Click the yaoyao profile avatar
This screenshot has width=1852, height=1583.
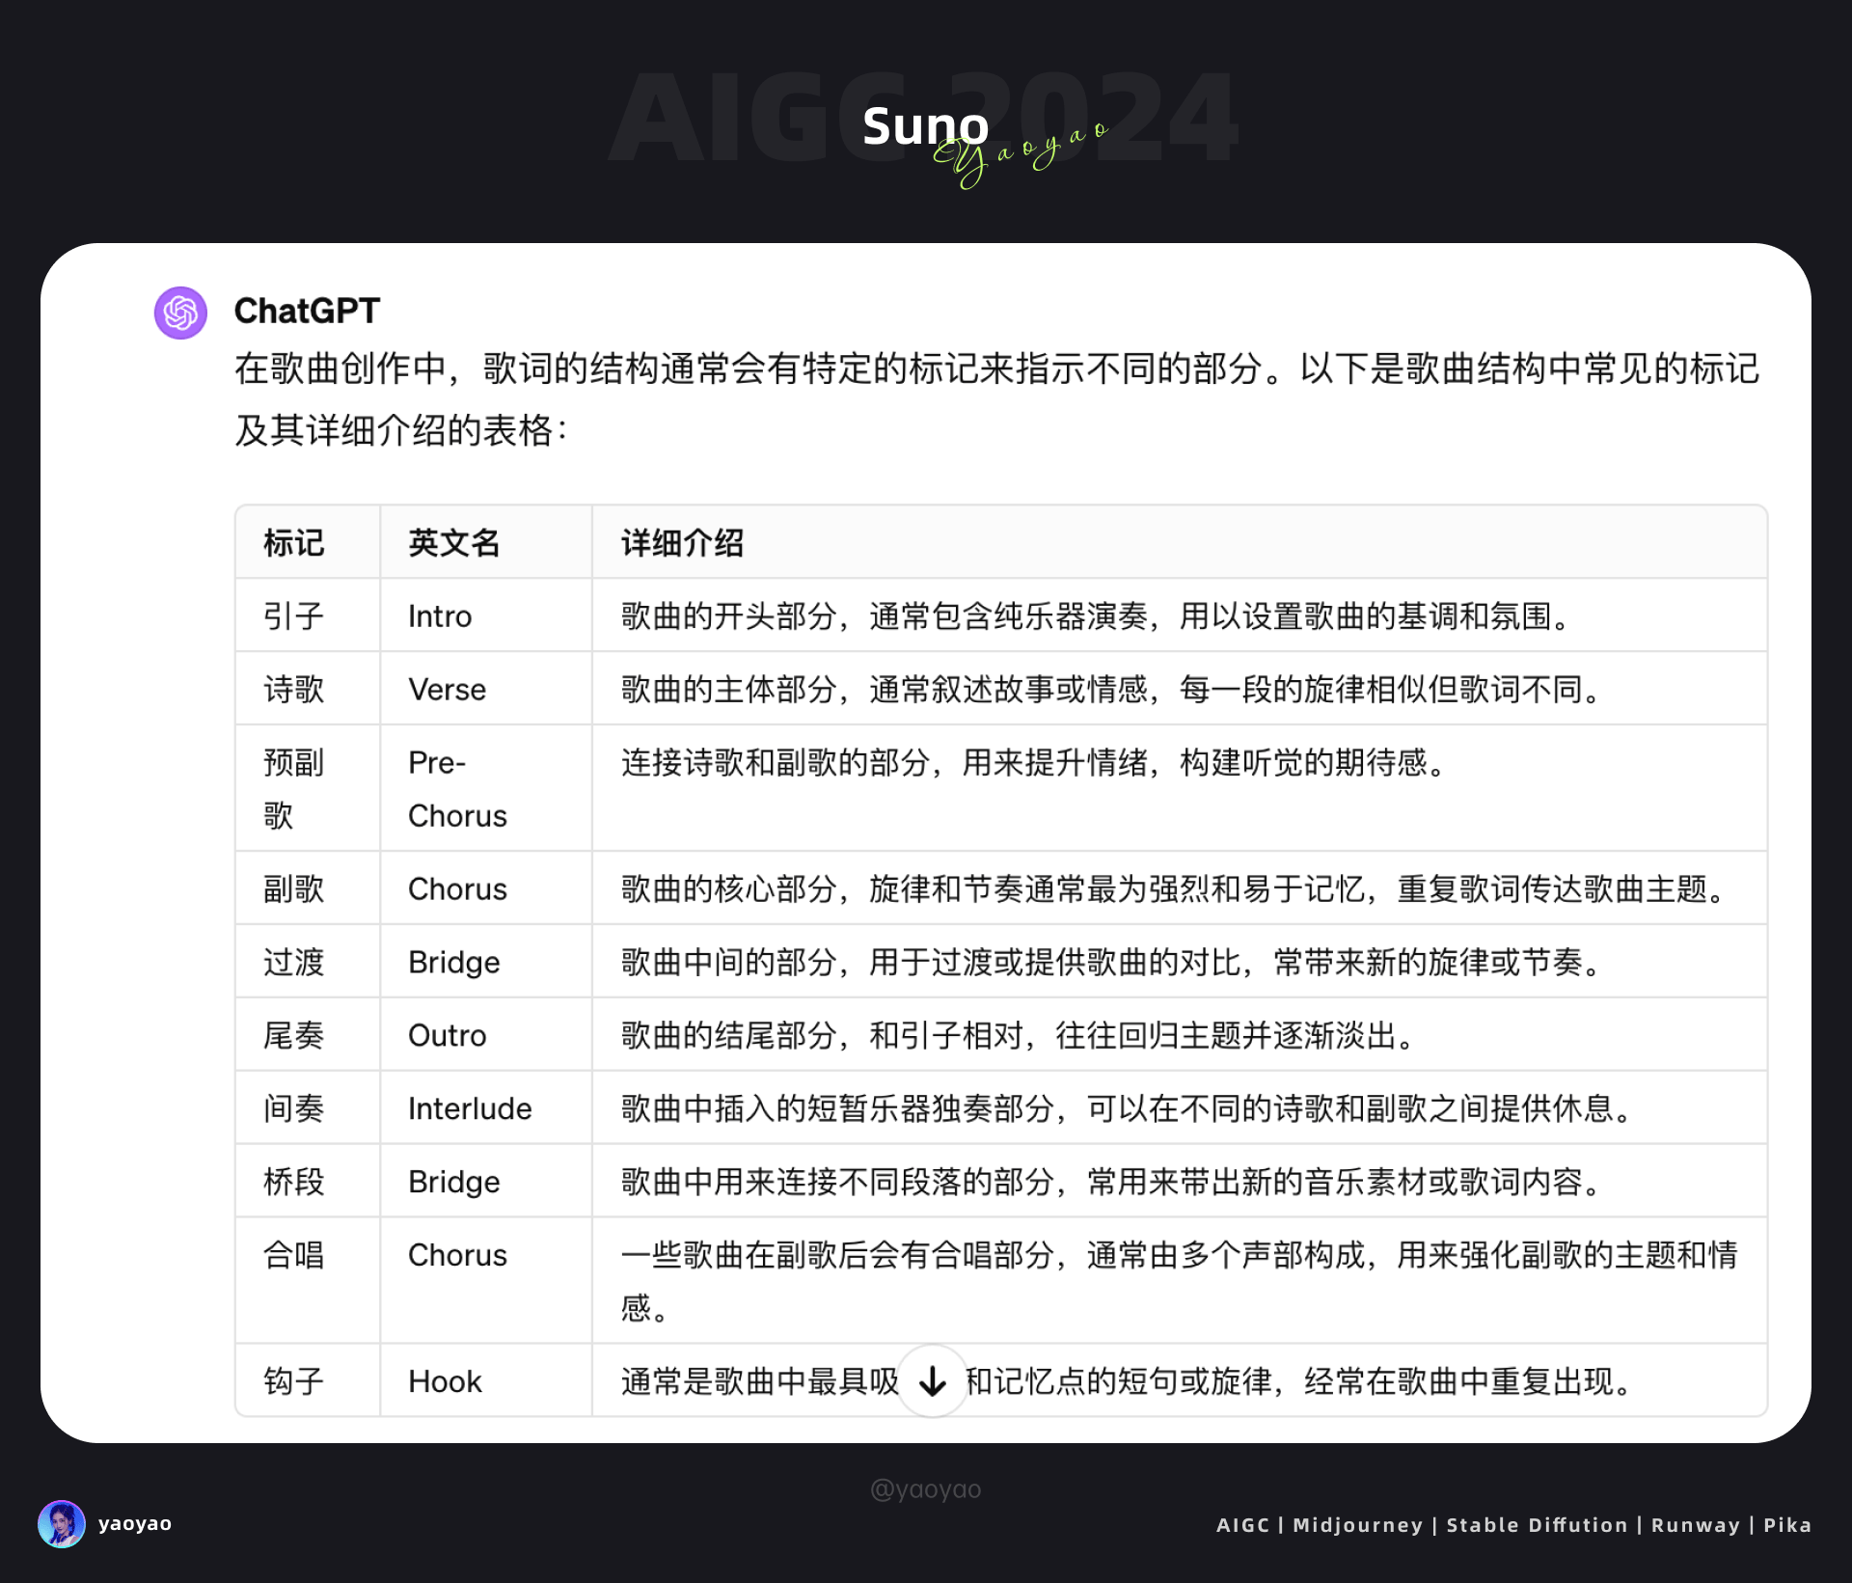point(61,1524)
